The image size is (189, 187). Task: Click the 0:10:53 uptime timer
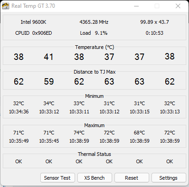(x=155, y=33)
